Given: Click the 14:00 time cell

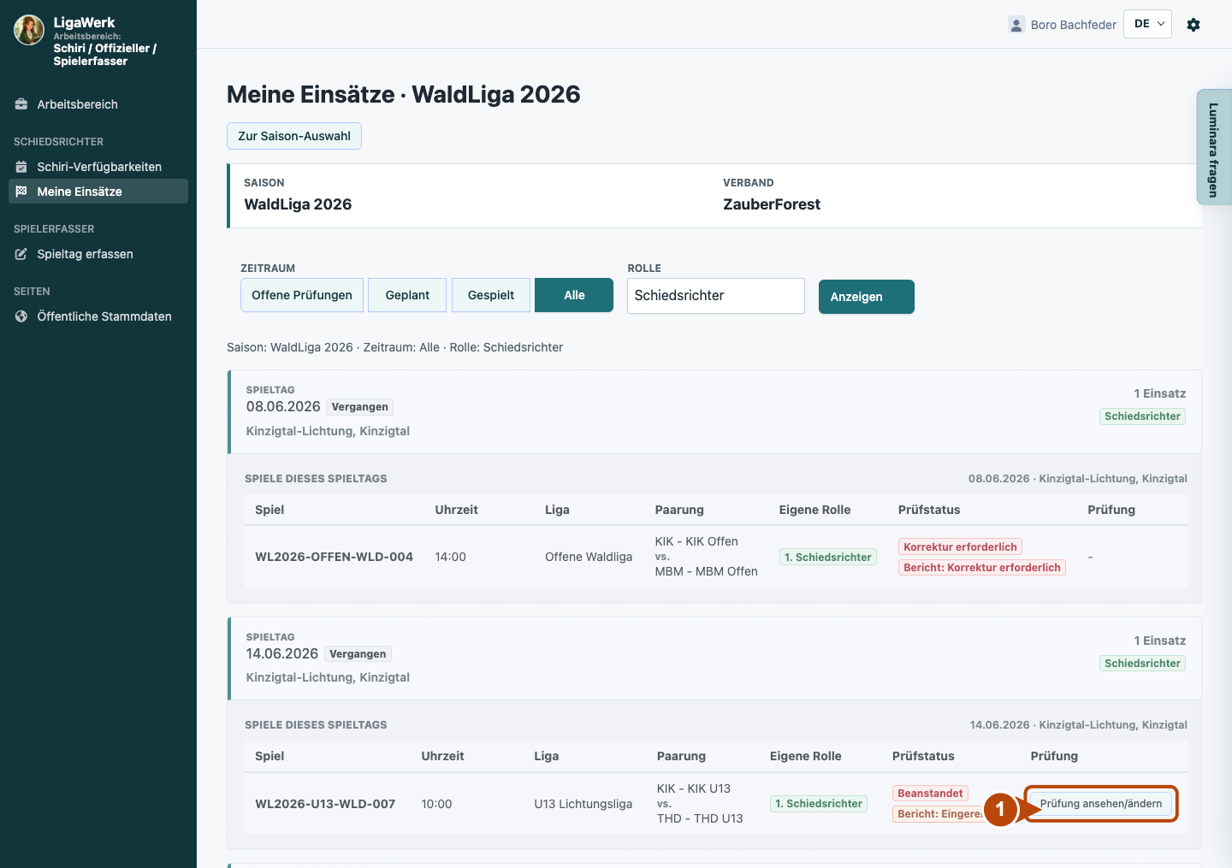Looking at the screenshot, I should [450, 557].
